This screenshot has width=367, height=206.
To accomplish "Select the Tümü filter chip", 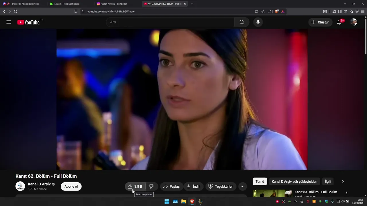I will click(260, 181).
